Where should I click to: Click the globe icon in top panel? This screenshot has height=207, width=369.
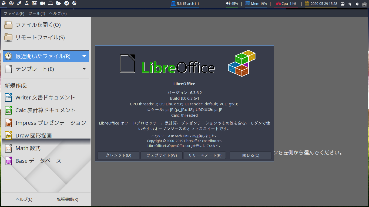pos(3,3)
